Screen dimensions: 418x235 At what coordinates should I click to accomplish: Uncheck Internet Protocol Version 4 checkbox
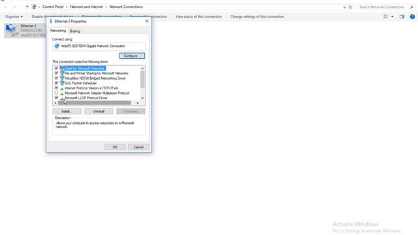point(56,88)
